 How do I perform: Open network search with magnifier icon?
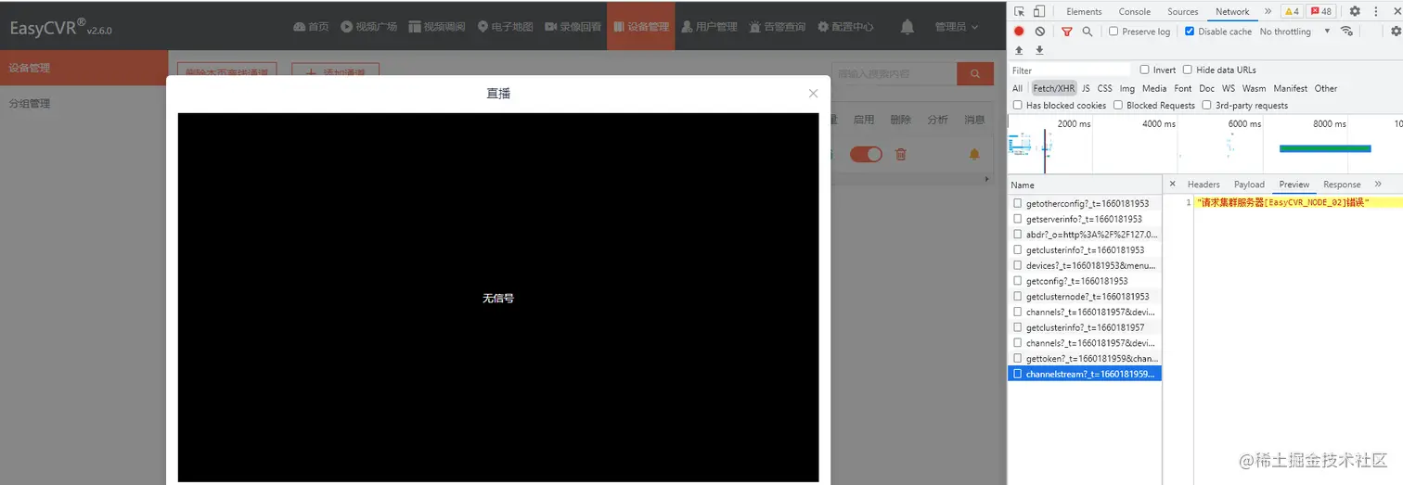tap(1087, 32)
